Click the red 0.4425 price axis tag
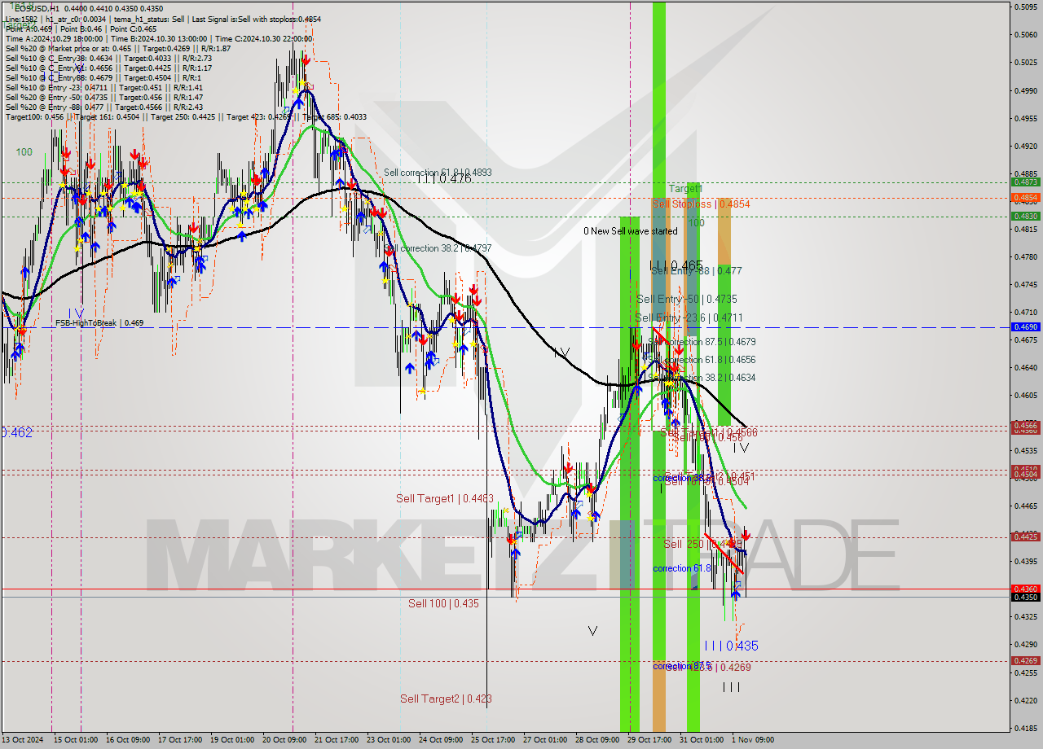 pyautogui.click(x=1025, y=537)
